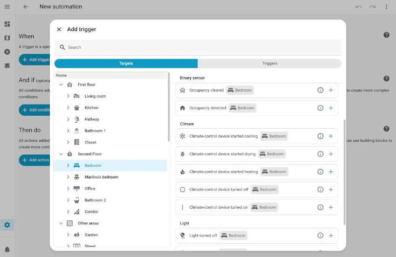Collapse the First floor tree node
Image resolution: width=396 pixels, height=257 pixels.
click(x=61, y=85)
